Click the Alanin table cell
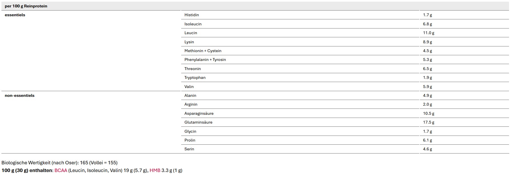The image size is (511, 176). pyautogui.click(x=190, y=95)
